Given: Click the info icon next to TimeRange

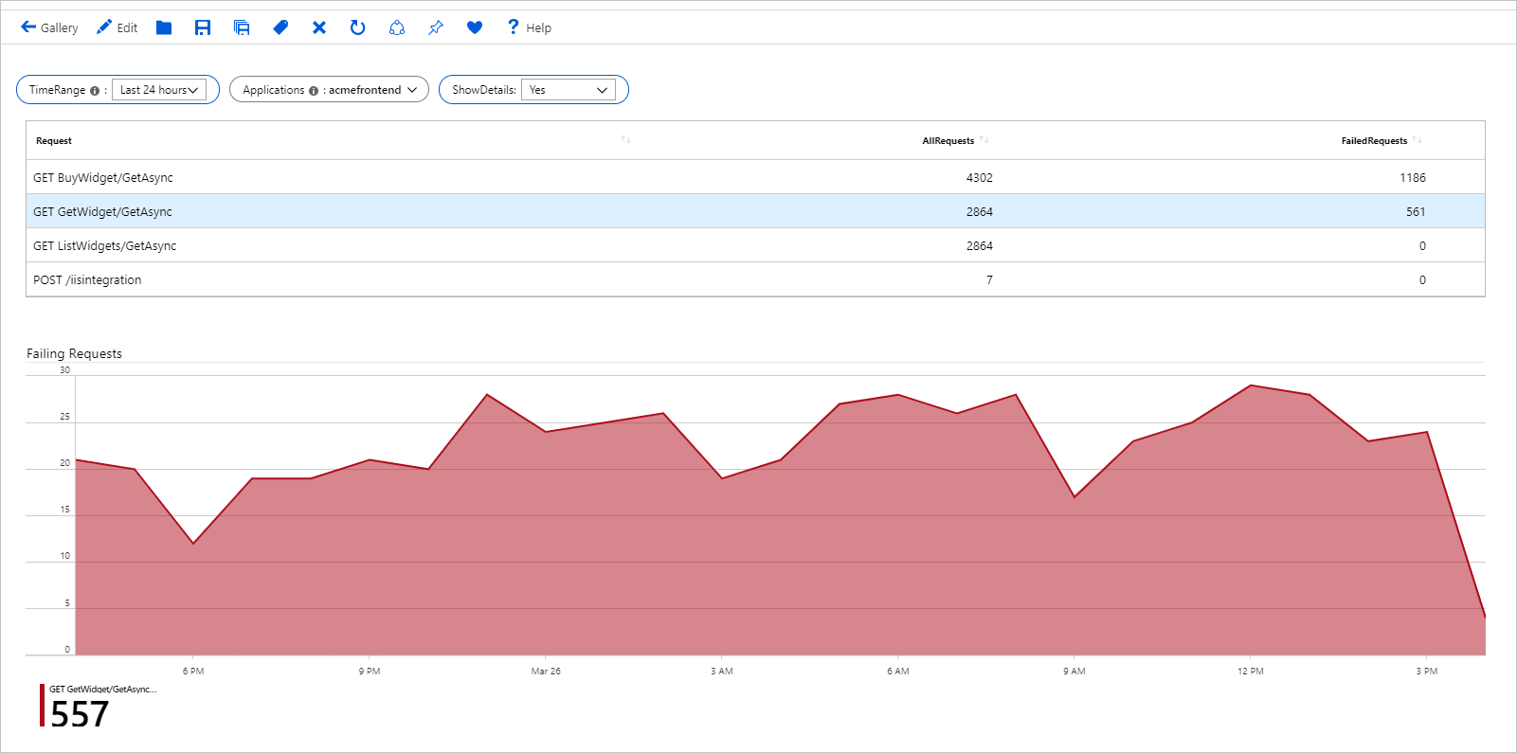Looking at the screenshot, I should 95,91.
